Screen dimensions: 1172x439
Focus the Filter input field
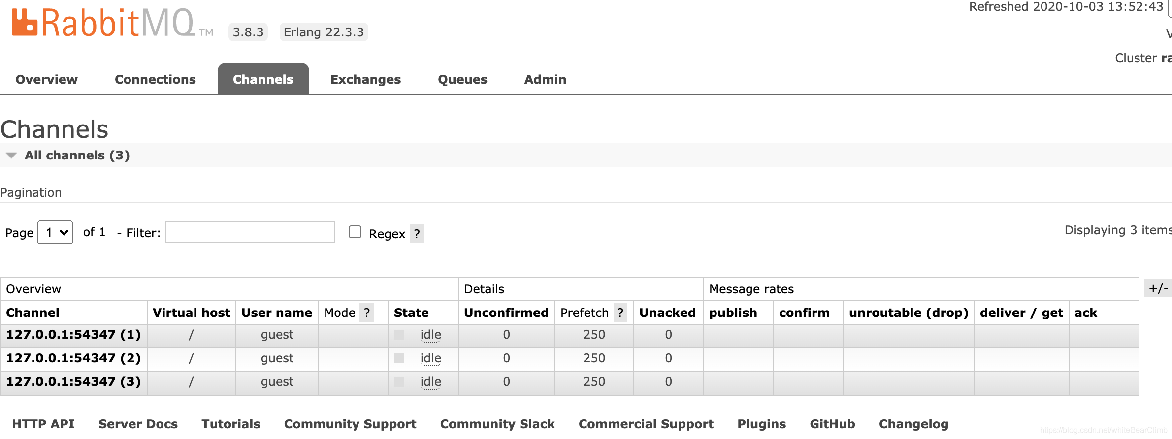point(250,232)
